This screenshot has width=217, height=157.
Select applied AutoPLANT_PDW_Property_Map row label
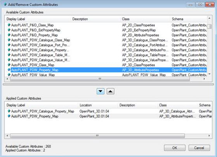point(35,117)
